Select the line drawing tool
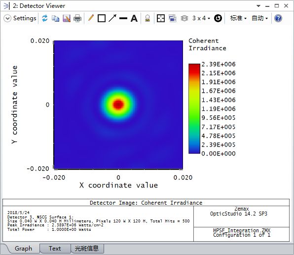Screen dimensions: 294x255 click(x=123, y=18)
